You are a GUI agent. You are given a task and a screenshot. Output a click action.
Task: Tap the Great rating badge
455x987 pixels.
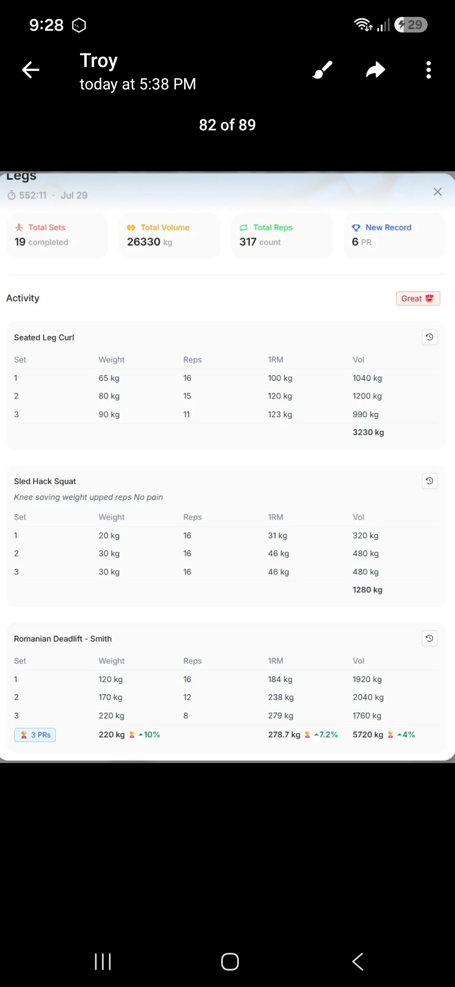tap(418, 299)
